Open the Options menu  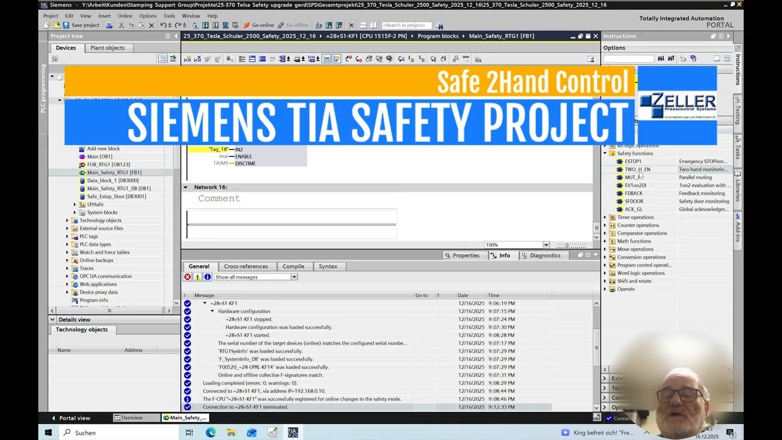pyautogui.click(x=148, y=16)
